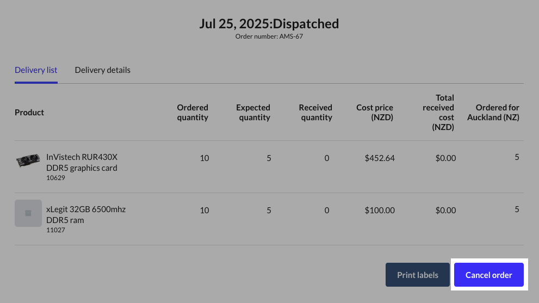Click the Jul 25, 2025:Dispatched heading
Viewport: 539px width, 303px height.
coord(269,24)
